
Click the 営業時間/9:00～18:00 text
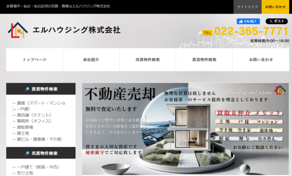click(270, 41)
